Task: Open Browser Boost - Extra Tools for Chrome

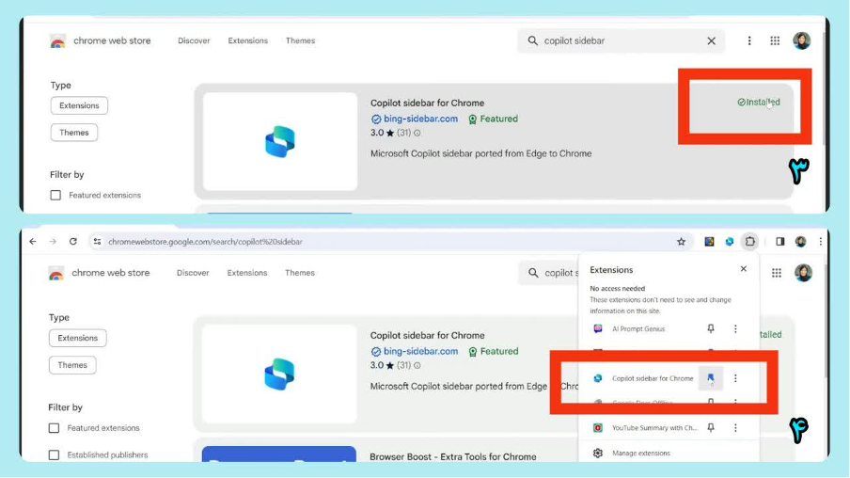Action: pos(453,457)
